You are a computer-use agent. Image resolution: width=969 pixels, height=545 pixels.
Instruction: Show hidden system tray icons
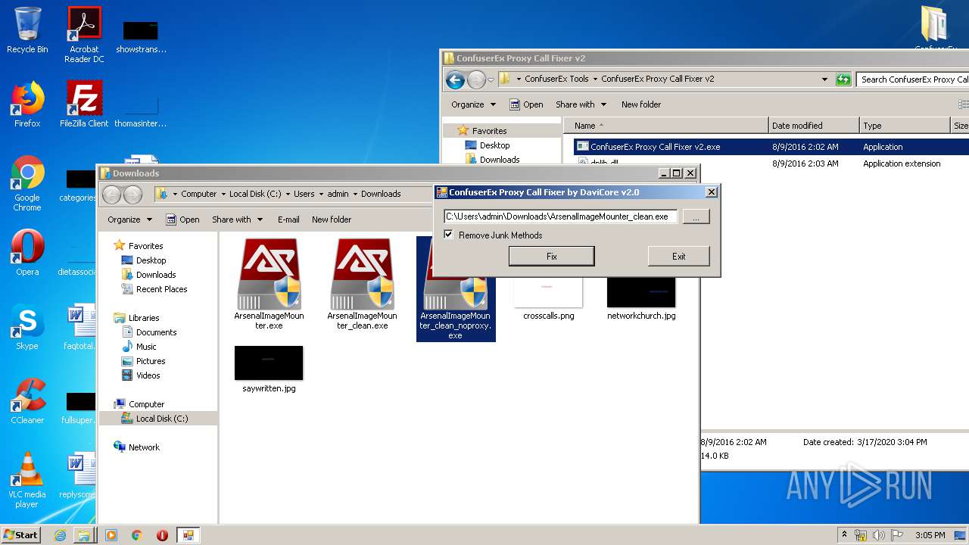[x=845, y=535]
